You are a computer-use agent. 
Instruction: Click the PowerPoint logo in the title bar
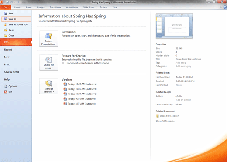pyautogui.click(x=2, y=2)
